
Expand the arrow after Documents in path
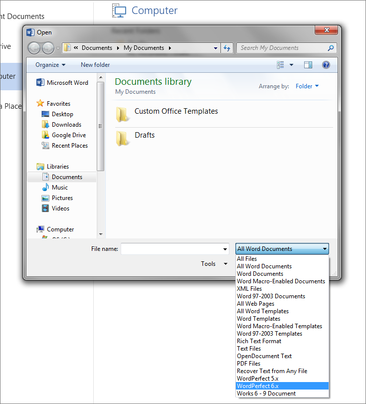118,48
